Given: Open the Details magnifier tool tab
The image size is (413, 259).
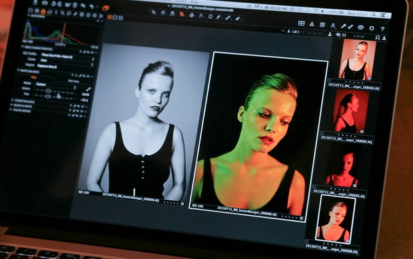Looking at the screenshot, I should [x=69, y=13].
